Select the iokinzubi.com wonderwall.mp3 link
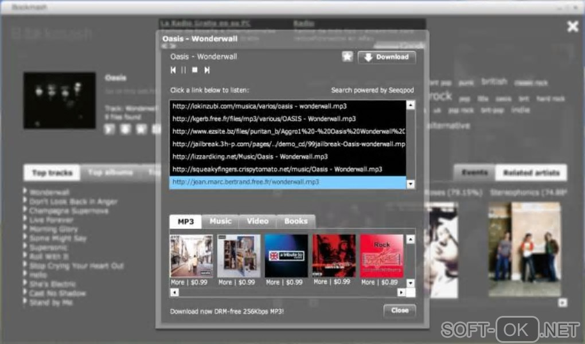 [288, 106]
